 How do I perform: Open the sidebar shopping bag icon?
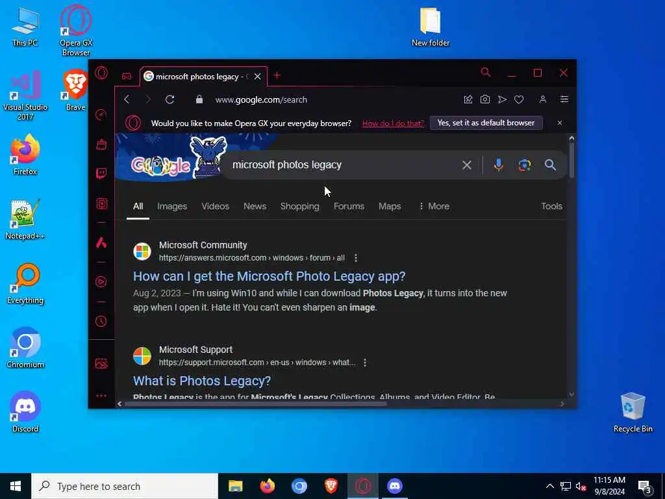(101, 144)
